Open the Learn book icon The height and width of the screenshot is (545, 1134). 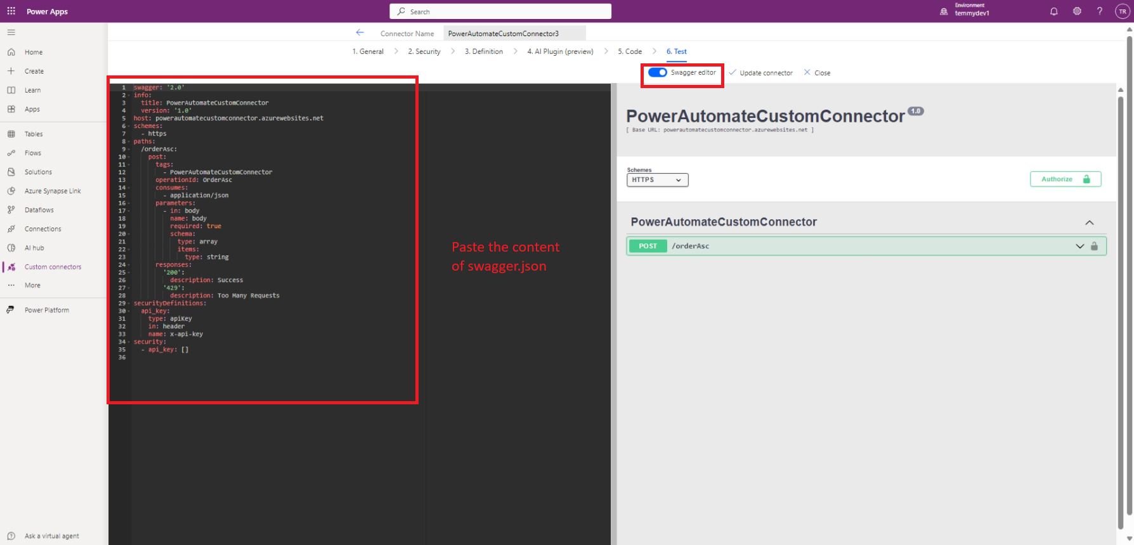(x=11, y=90)
